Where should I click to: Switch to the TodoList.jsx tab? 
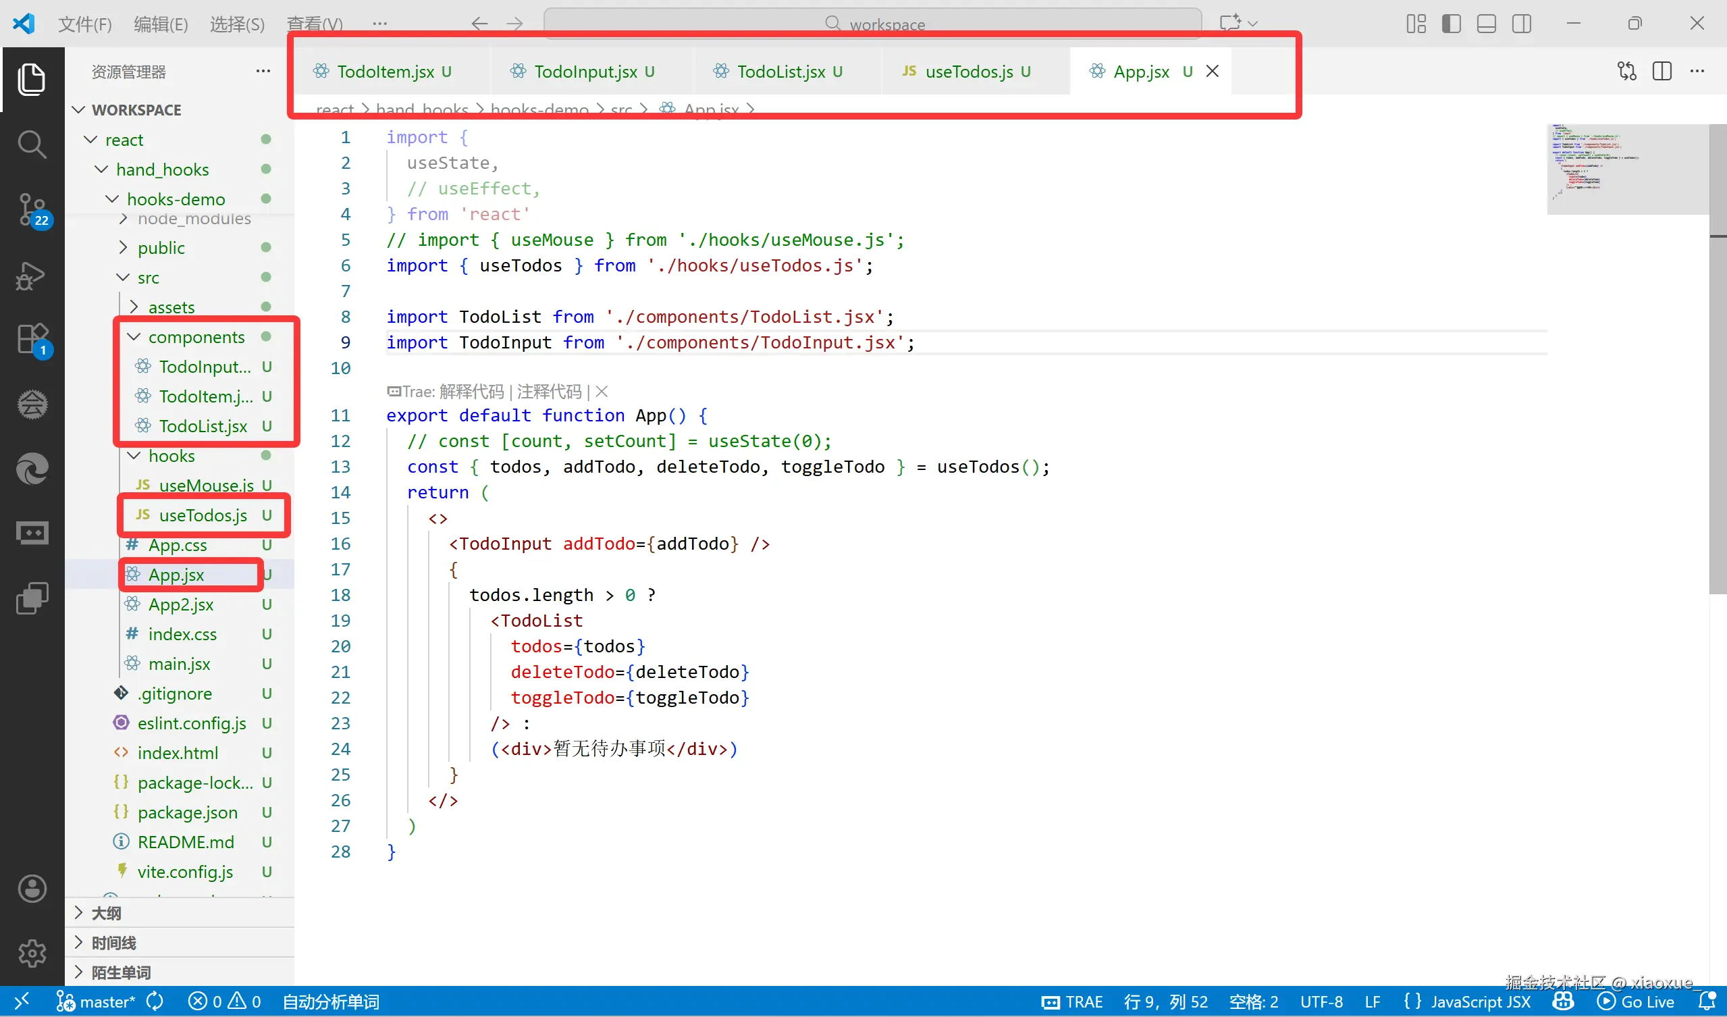[x=780, y=72]
